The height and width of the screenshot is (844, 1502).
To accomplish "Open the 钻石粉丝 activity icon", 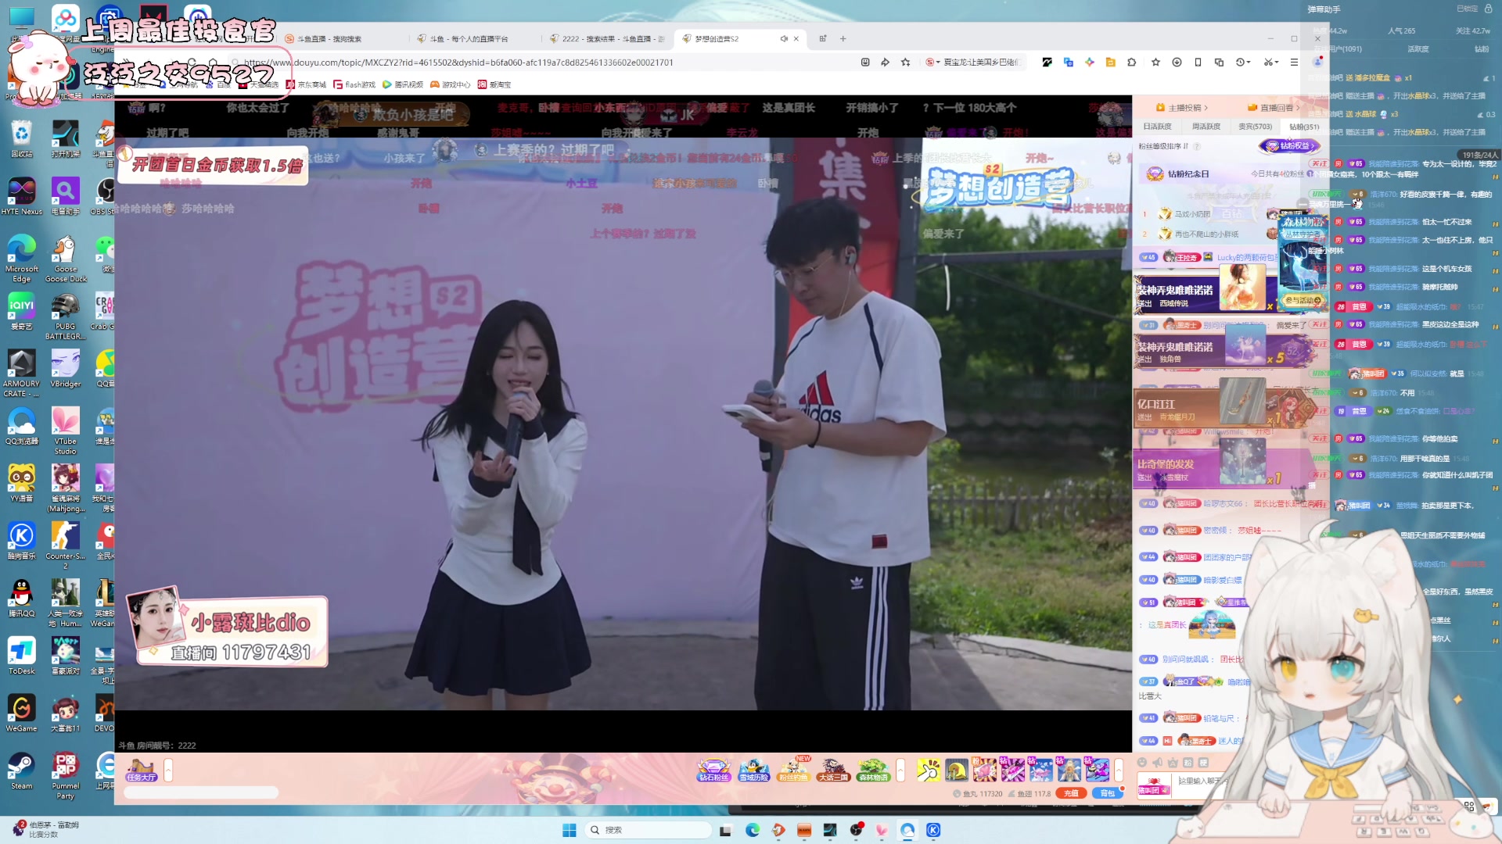I will click(x=713, y=770).
